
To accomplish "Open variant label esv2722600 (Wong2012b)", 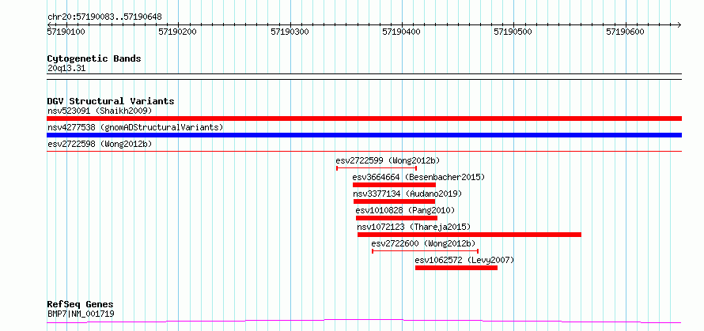I will tap(423, 243).
